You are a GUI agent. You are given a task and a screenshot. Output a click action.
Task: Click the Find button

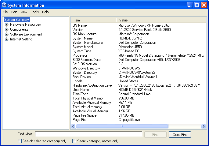click(x=155, y=134)
